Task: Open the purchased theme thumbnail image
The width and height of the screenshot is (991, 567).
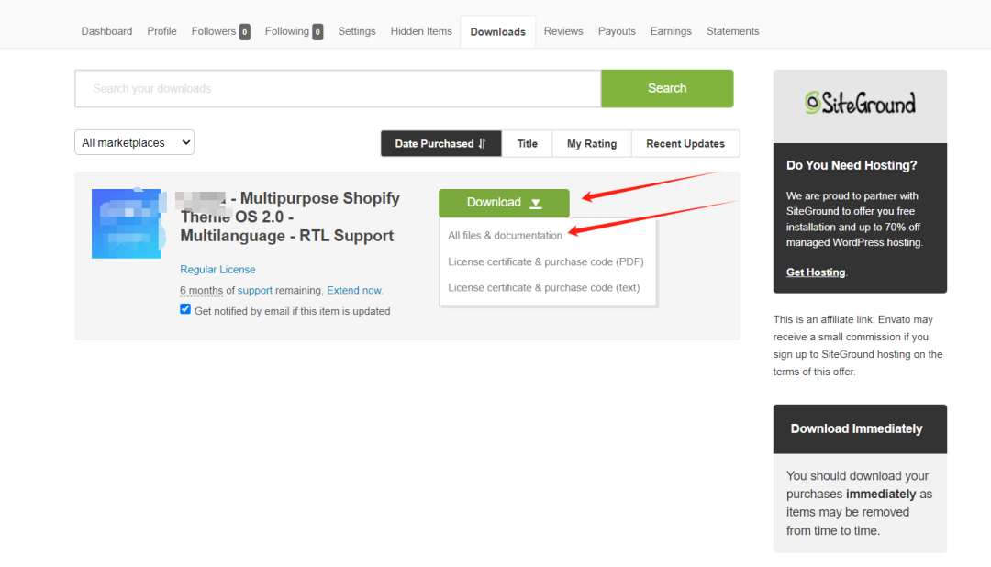Action: click(127, 223)
